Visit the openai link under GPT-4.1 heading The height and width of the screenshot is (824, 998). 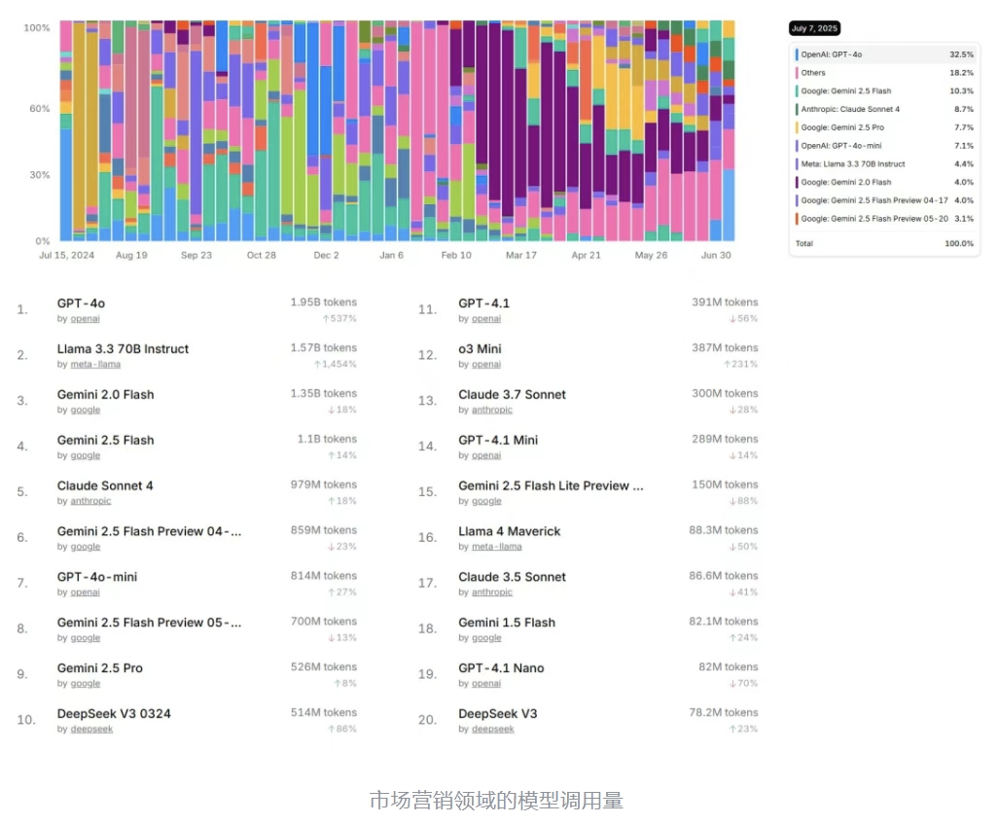(486, 318)
